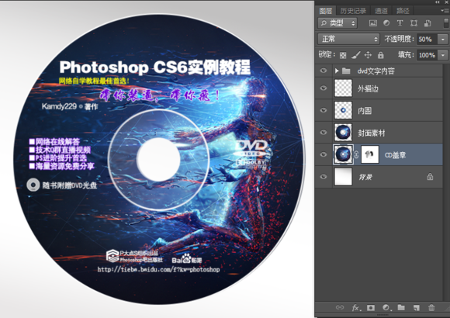Click the fill 100% input field
The image size is (450, 318).
tap(427, 55)
